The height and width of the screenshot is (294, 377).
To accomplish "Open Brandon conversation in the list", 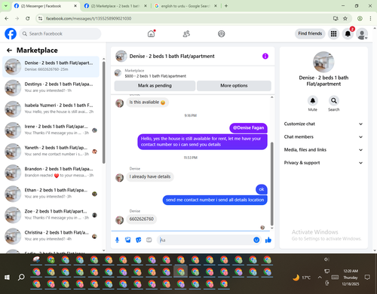I will (51, 173).
